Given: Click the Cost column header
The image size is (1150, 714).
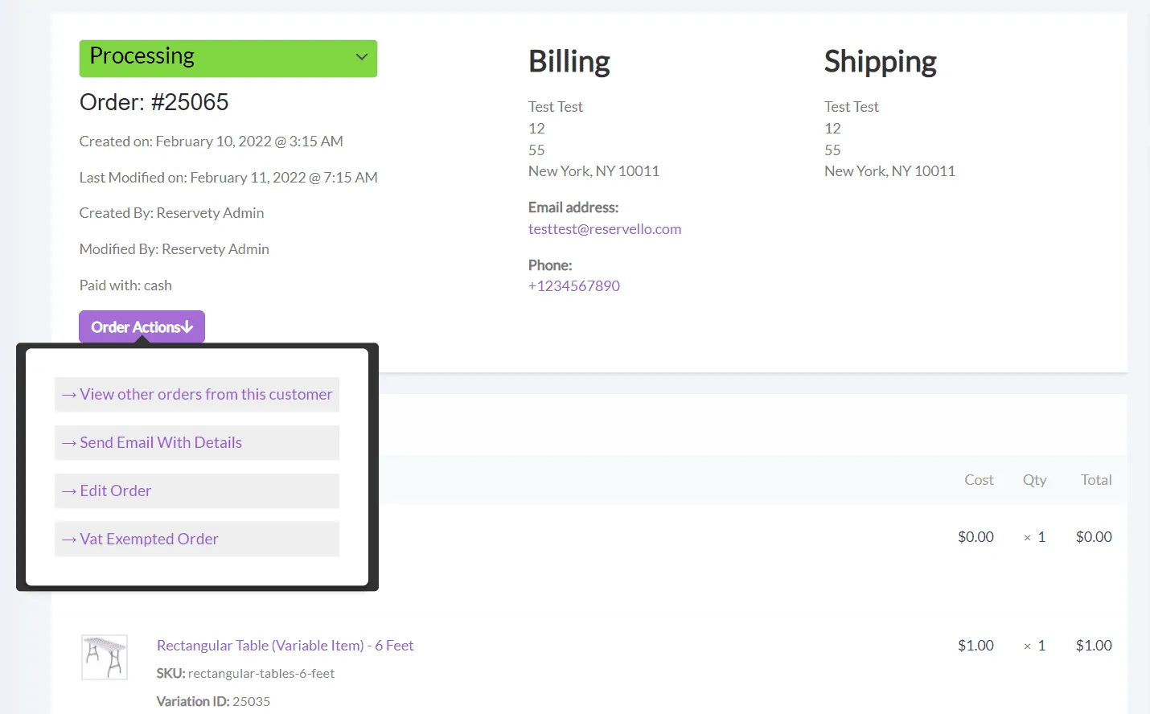Looking at the screenshot, I should click(978, 479).
